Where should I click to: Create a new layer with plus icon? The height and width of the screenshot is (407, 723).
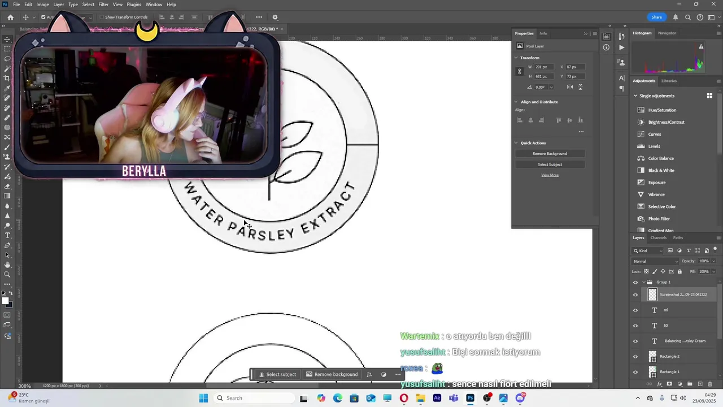pos(700,384)
